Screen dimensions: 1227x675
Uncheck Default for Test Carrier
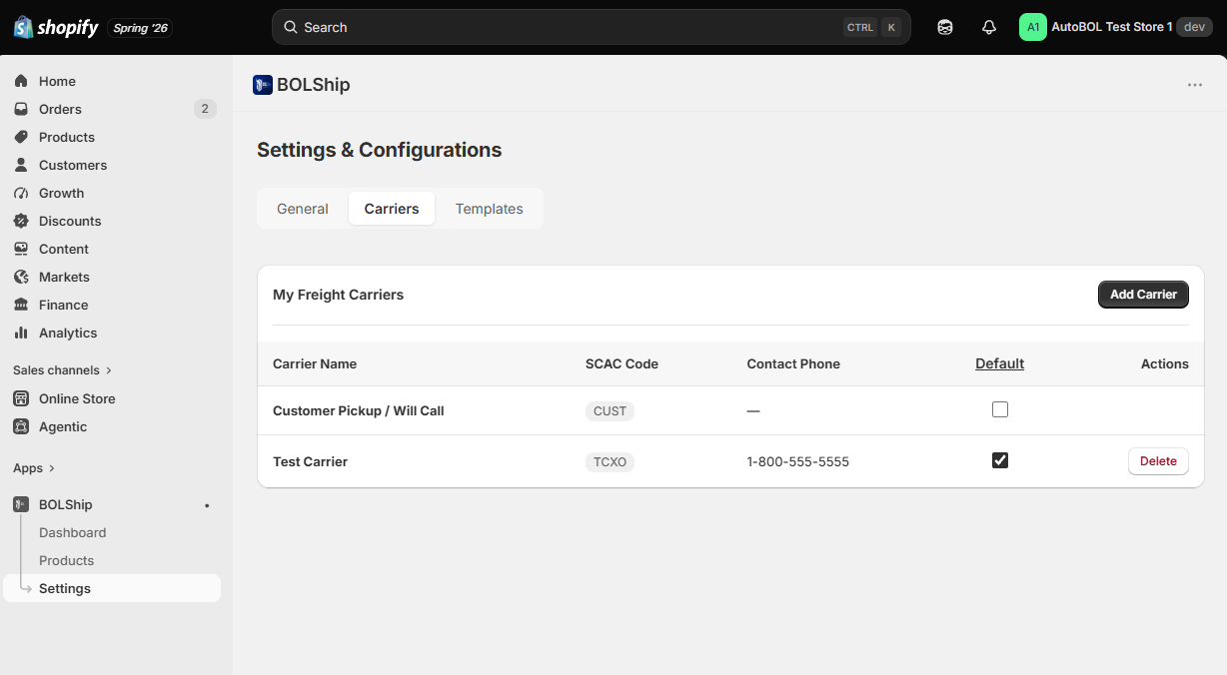click(1000, 460)
